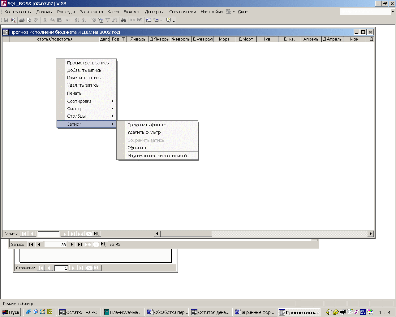Viewport: 396px width, 317px height.
Task: Click the Пуск start button
Action: [11, 312]
